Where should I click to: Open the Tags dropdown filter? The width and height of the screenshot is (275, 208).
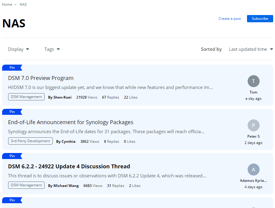52,49
